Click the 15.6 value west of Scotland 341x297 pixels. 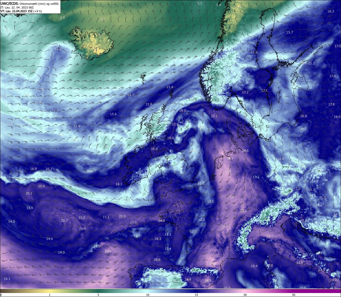[113, 114]
